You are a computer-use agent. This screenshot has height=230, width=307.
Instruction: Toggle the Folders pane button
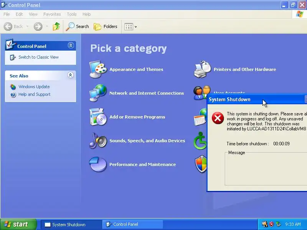coord(106,26)
